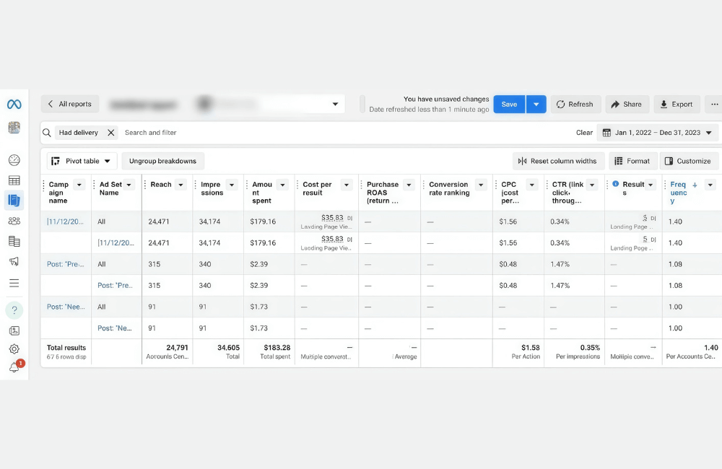The width and height of the screenshot is (722, 469).
Task: Click the Meta logo in the sidebar
Action: coord(14,105)
